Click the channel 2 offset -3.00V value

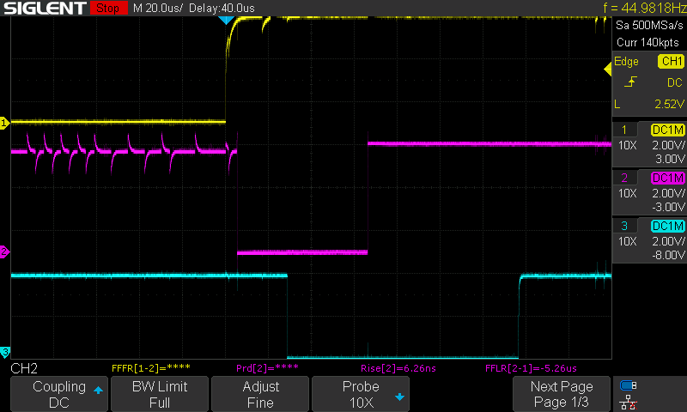668,207
